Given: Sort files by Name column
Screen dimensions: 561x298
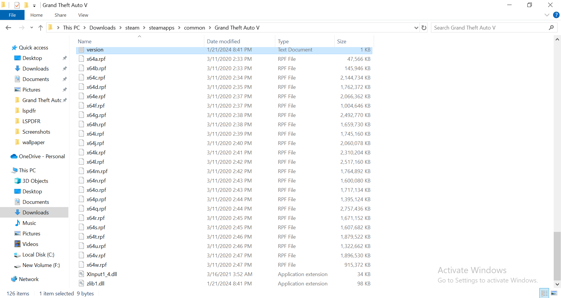Looking at the screenshot, I should click(x=140, y=42).
